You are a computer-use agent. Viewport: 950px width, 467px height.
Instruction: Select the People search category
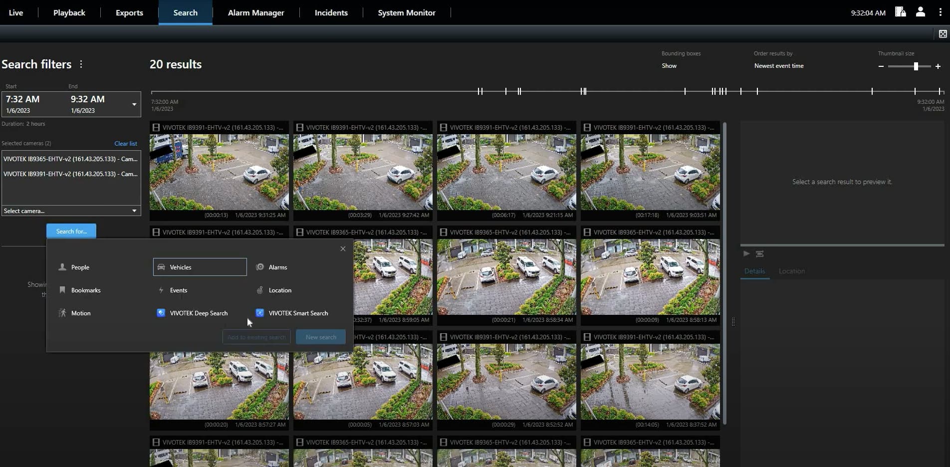(x=80, y=267)
